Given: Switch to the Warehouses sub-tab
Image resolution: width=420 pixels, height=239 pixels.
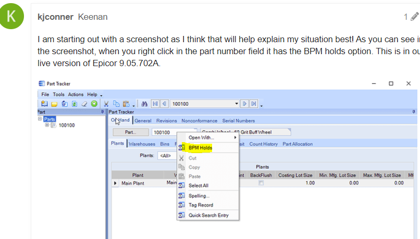Looking at the screenshot, I should pos(142,144).
